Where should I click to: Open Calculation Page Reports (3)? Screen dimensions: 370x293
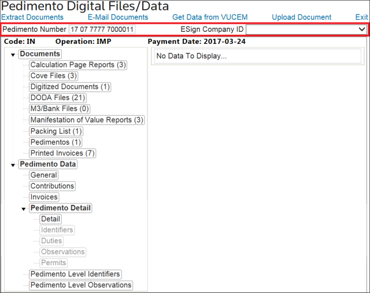click(78, 65)
